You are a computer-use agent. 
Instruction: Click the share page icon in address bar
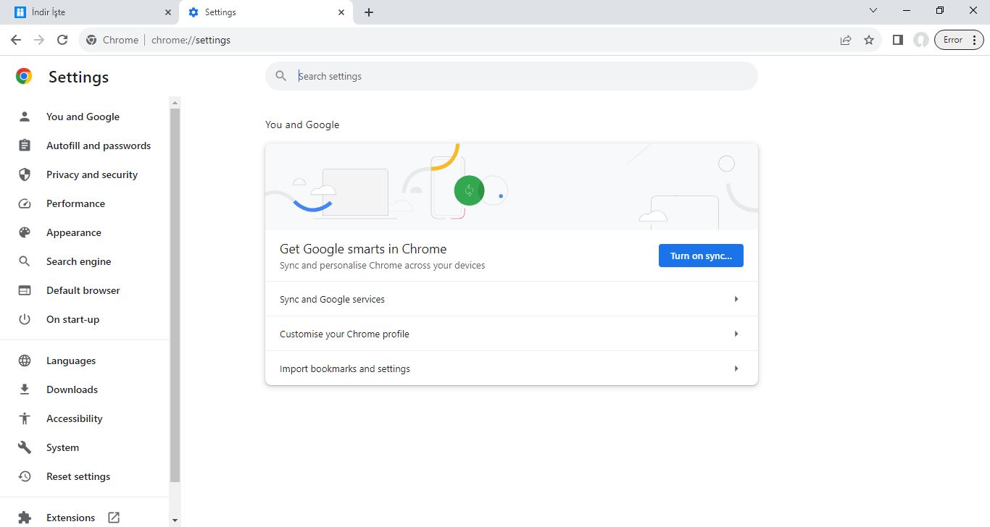pyautogui.click(x=846, y=40)
